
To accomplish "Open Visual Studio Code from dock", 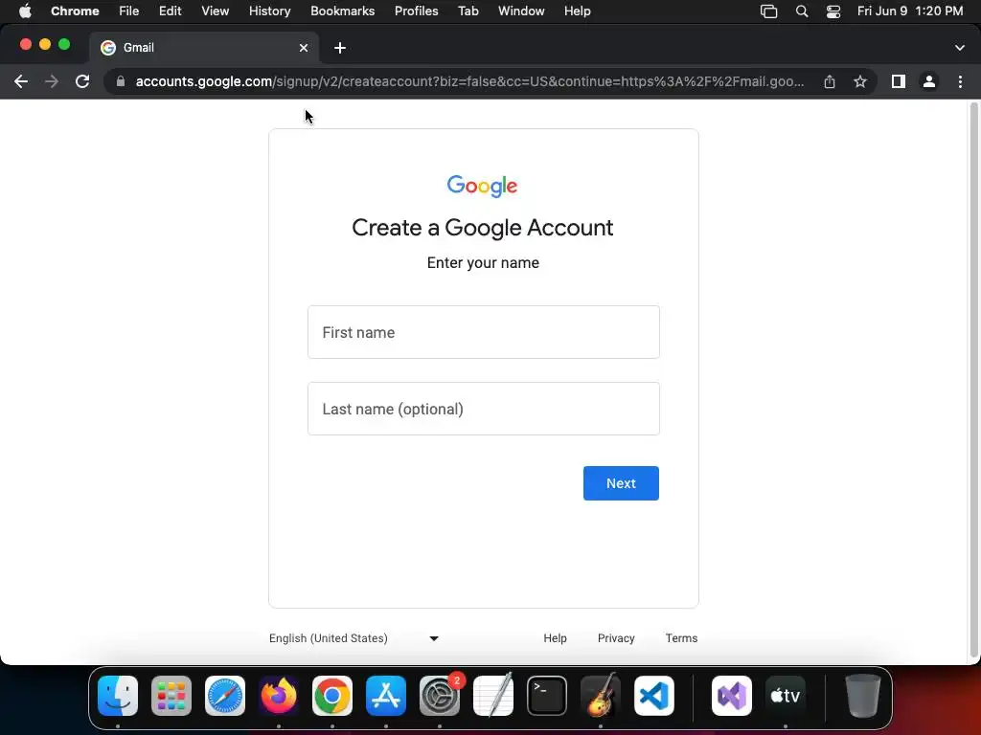I will [x=653, y=696].
